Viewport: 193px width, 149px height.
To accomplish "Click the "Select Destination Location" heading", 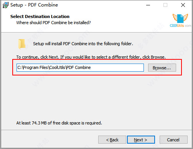I will click(40, 16).
